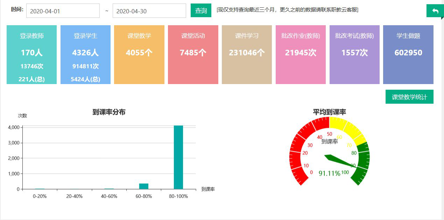The height and width of the screenshot is (220, 444).
Task: Click the start date field 2020-04-01
Action: click(63, 11)
